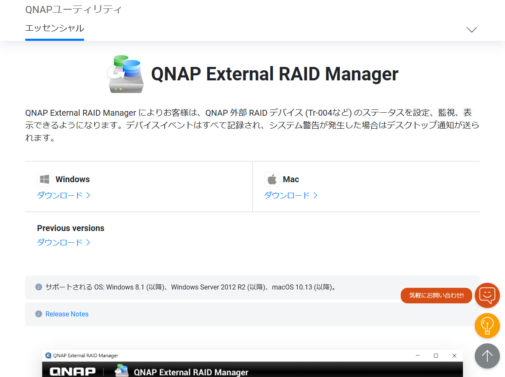Open the orange chat support icon
The width and height of the screenshot is (505, 377).
tap(487, 295)
